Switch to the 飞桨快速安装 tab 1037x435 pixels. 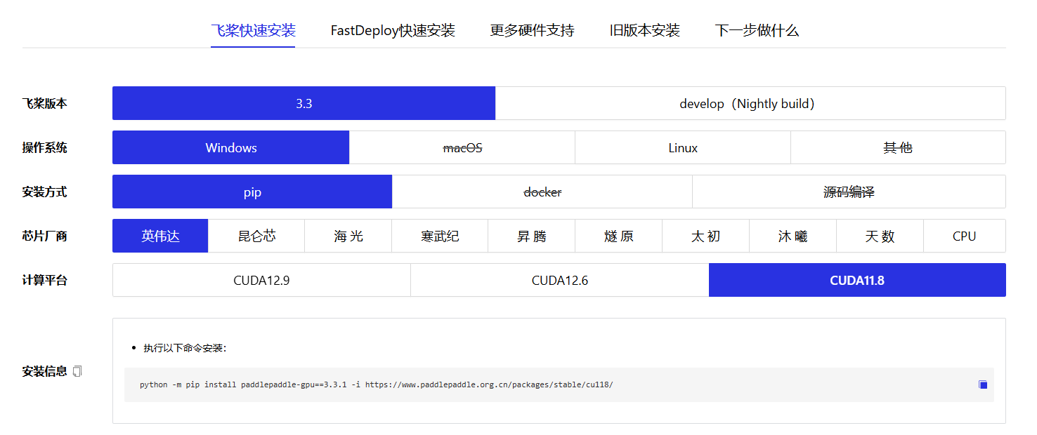pos(253,31)
